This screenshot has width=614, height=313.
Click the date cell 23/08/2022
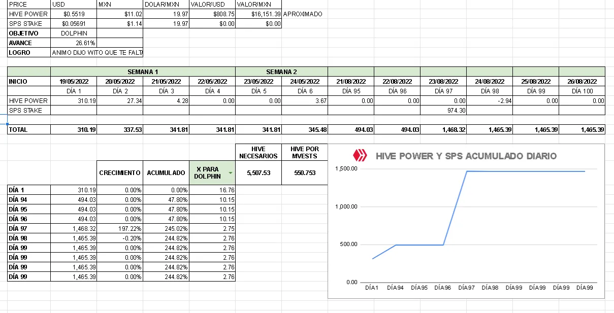coord(443,81)
